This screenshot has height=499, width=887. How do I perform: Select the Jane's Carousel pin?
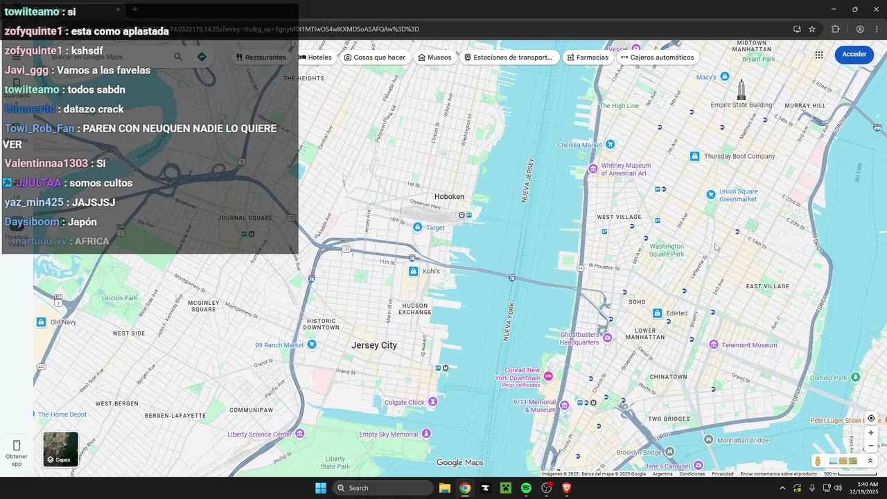pos(698,466)
